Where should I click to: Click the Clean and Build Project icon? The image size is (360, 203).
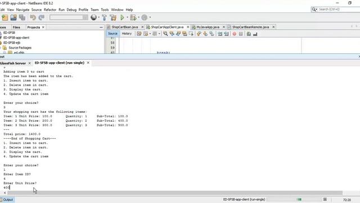(113, 17)
